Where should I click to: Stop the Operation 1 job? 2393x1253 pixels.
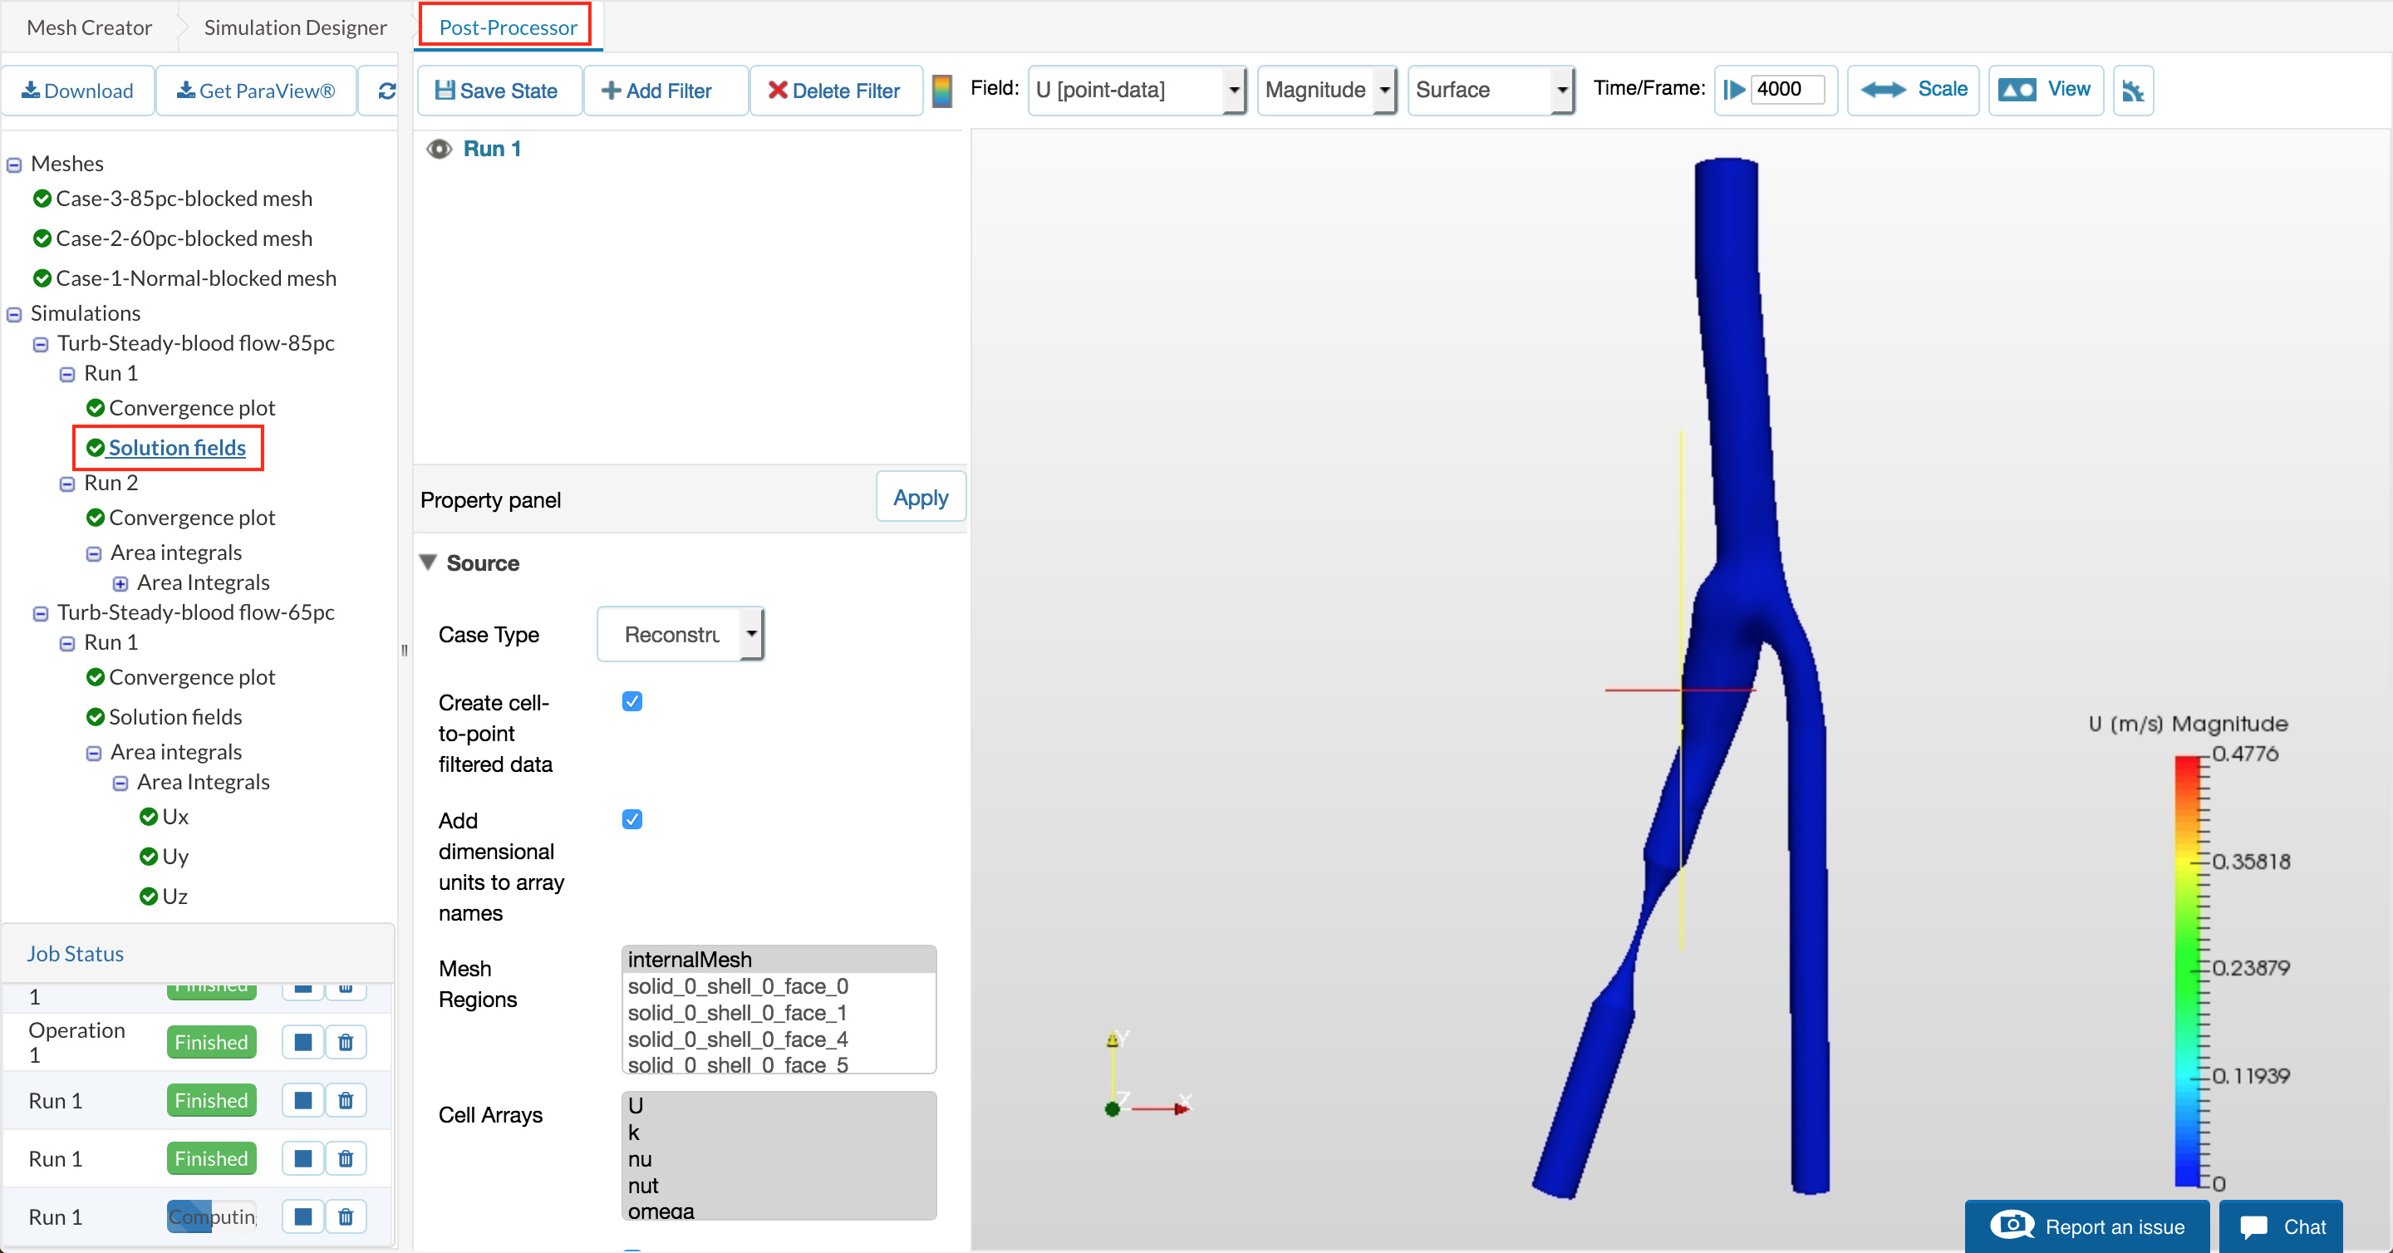click(302, 1041)
